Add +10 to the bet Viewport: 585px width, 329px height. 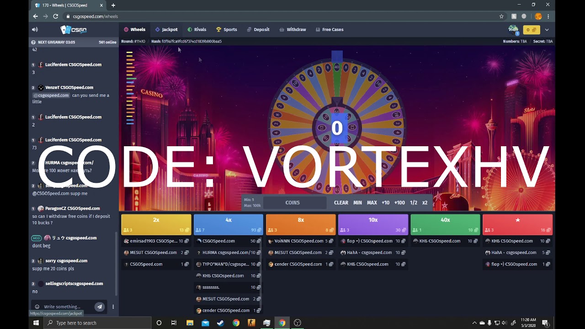[x=386, y=202]
